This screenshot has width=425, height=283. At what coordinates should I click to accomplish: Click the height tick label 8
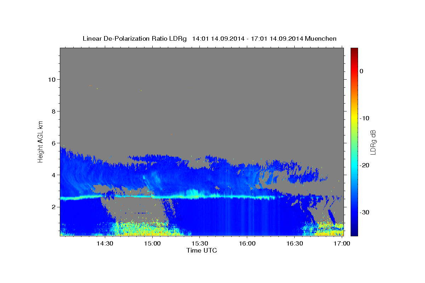point(53,111)
